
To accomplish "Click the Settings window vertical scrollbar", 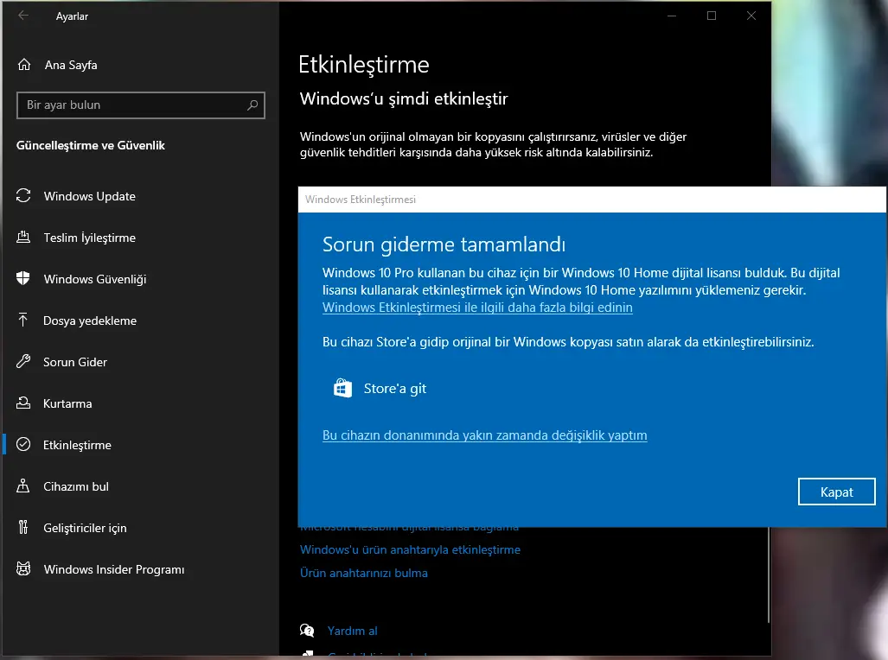I will click(769, 574).
